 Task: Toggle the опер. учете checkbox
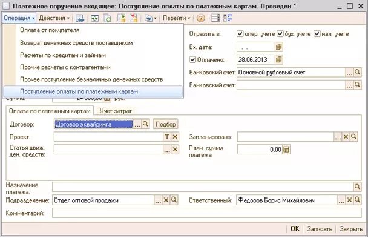pos(240,33)
